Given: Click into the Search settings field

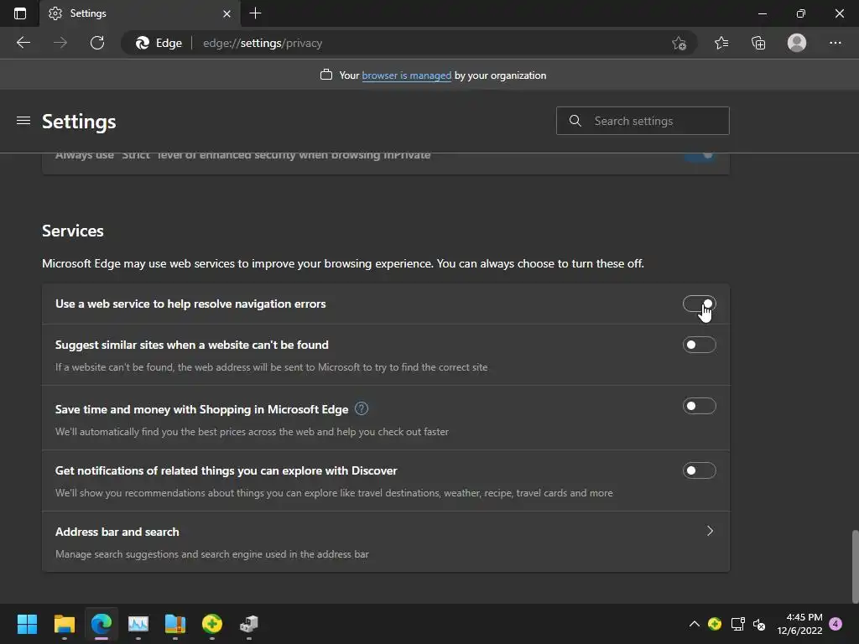Looking at the screenshot, I should 643,121.
